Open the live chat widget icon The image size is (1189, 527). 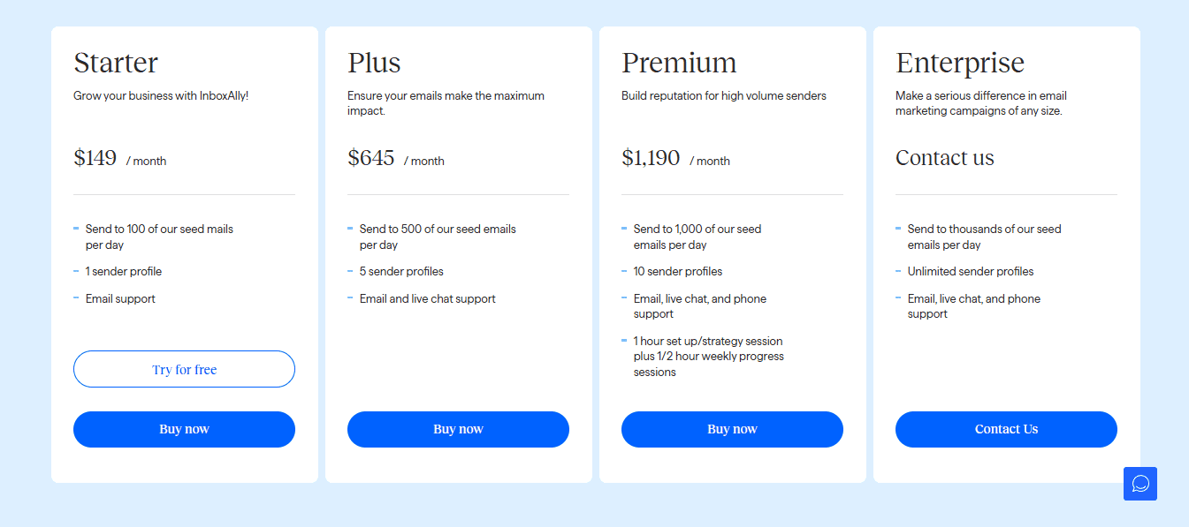1139,484
